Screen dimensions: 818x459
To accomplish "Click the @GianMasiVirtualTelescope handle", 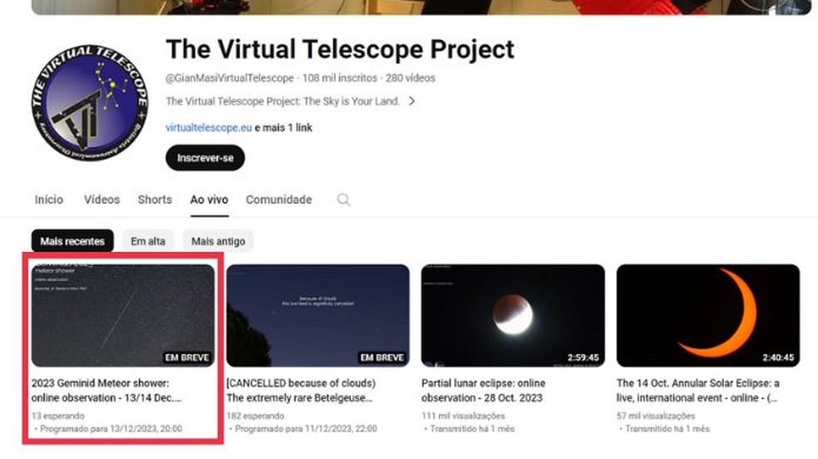I will (x=229, y=78).
